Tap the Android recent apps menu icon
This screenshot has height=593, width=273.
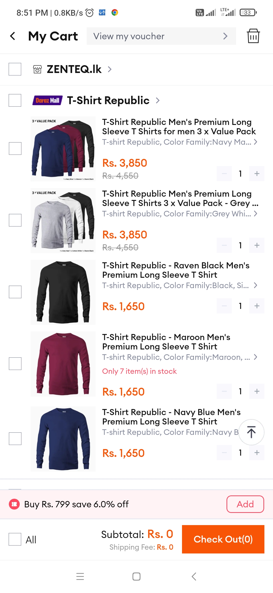[x=80, y=577]
